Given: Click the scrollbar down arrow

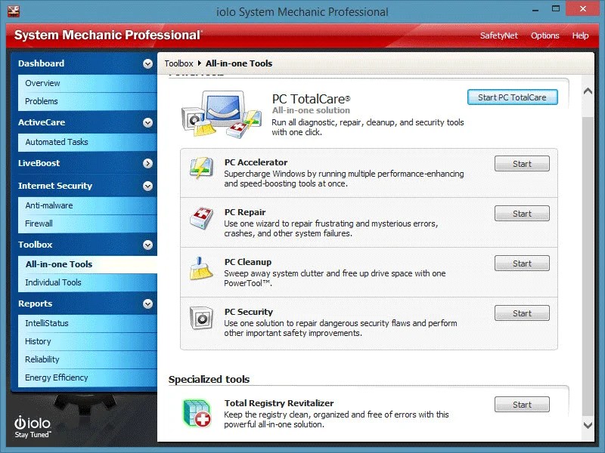Looking at the screenshot, I should pos(588,426).
